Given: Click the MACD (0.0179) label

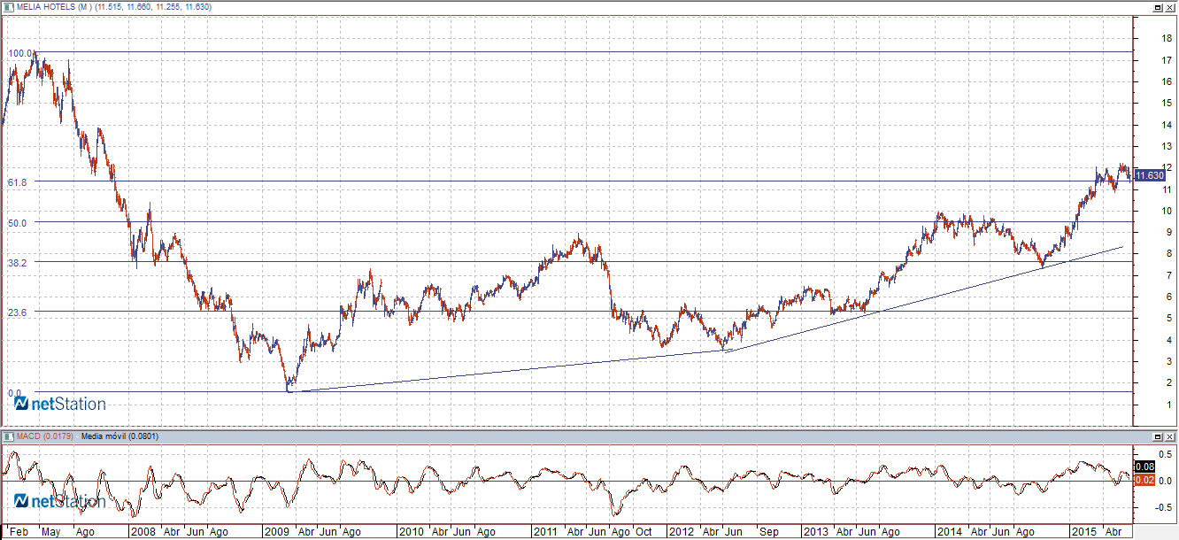Looking at the screenshot, I should tap(43, 436).
